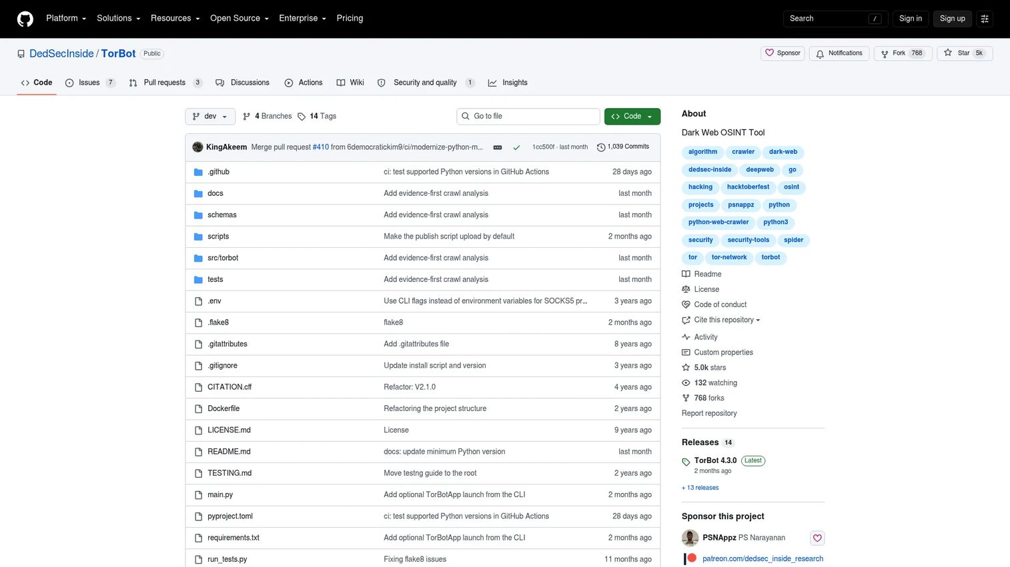Click the Sign up button

point(952,19)
